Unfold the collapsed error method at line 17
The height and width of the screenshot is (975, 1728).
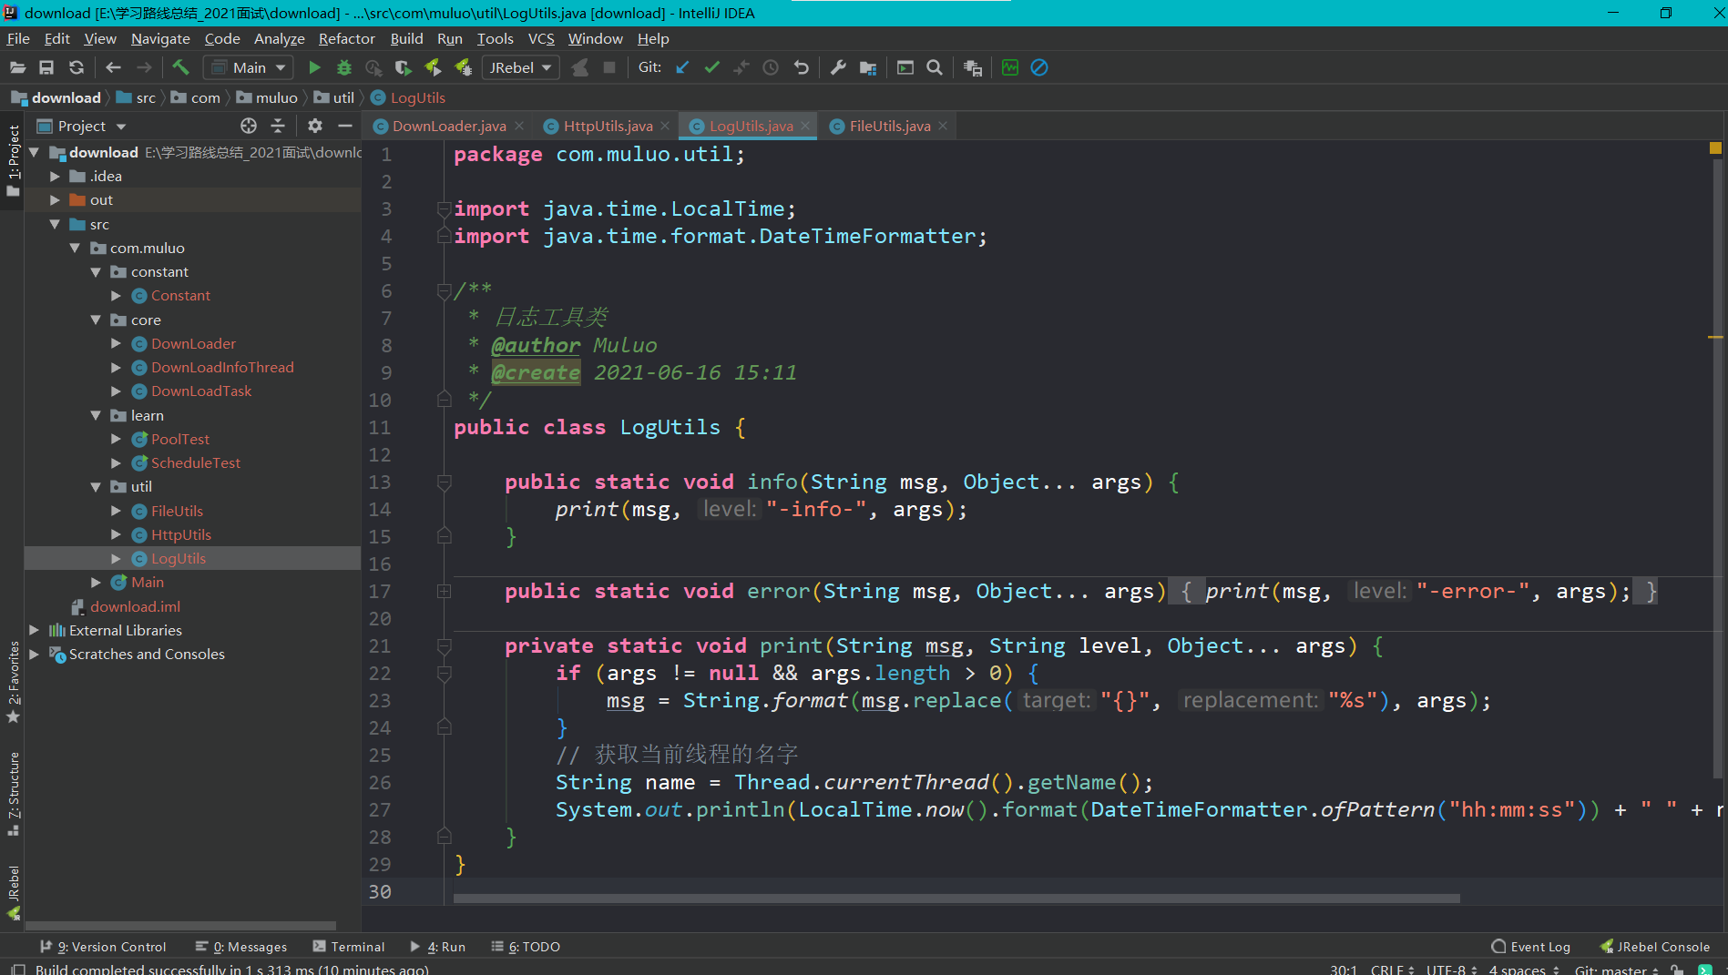[x=445, y=592]
